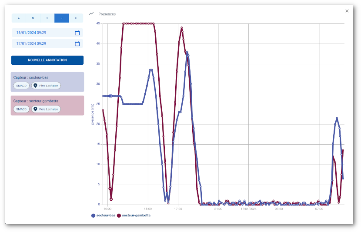
Task: Select the M period tab
Action: (x=33, y=18)
